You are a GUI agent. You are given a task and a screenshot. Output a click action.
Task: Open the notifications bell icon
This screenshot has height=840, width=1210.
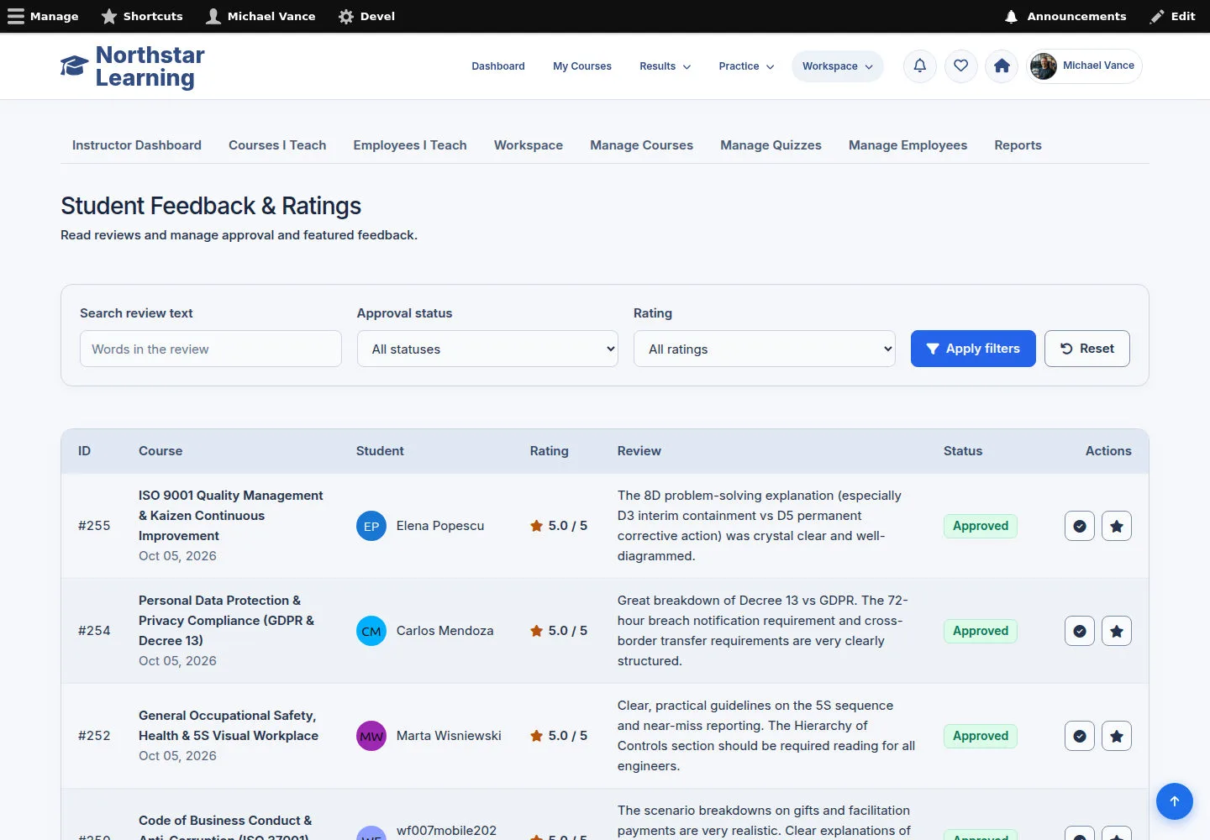point(920,66)
